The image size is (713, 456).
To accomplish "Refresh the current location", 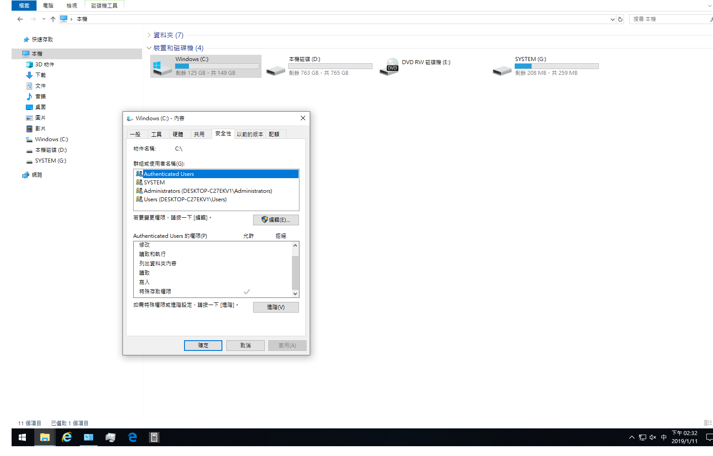I will click(620, 19).
